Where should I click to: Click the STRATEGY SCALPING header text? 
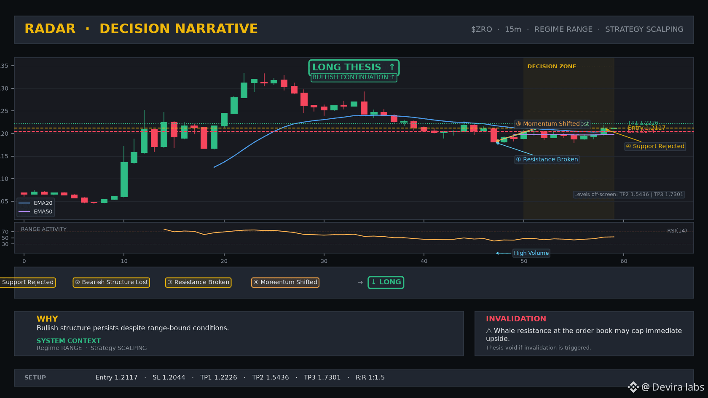click(x=644, y=29)
